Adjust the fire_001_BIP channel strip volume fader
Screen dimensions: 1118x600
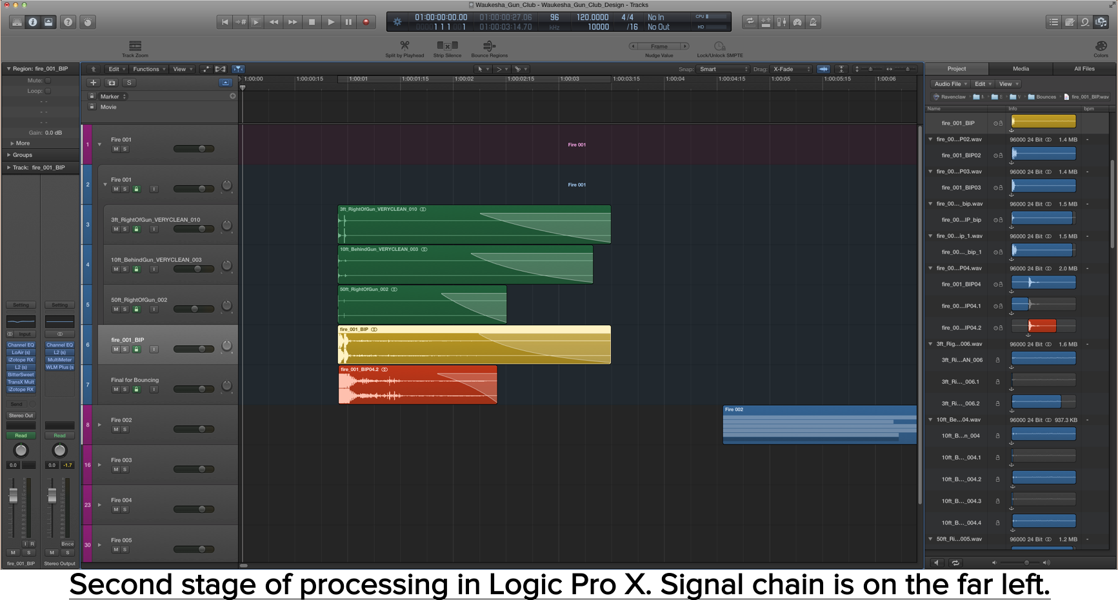point(13,495)
